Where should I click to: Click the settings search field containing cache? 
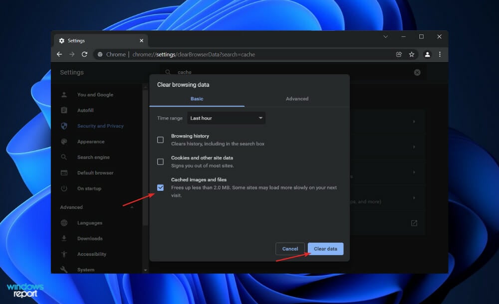(x=293, y=72)
